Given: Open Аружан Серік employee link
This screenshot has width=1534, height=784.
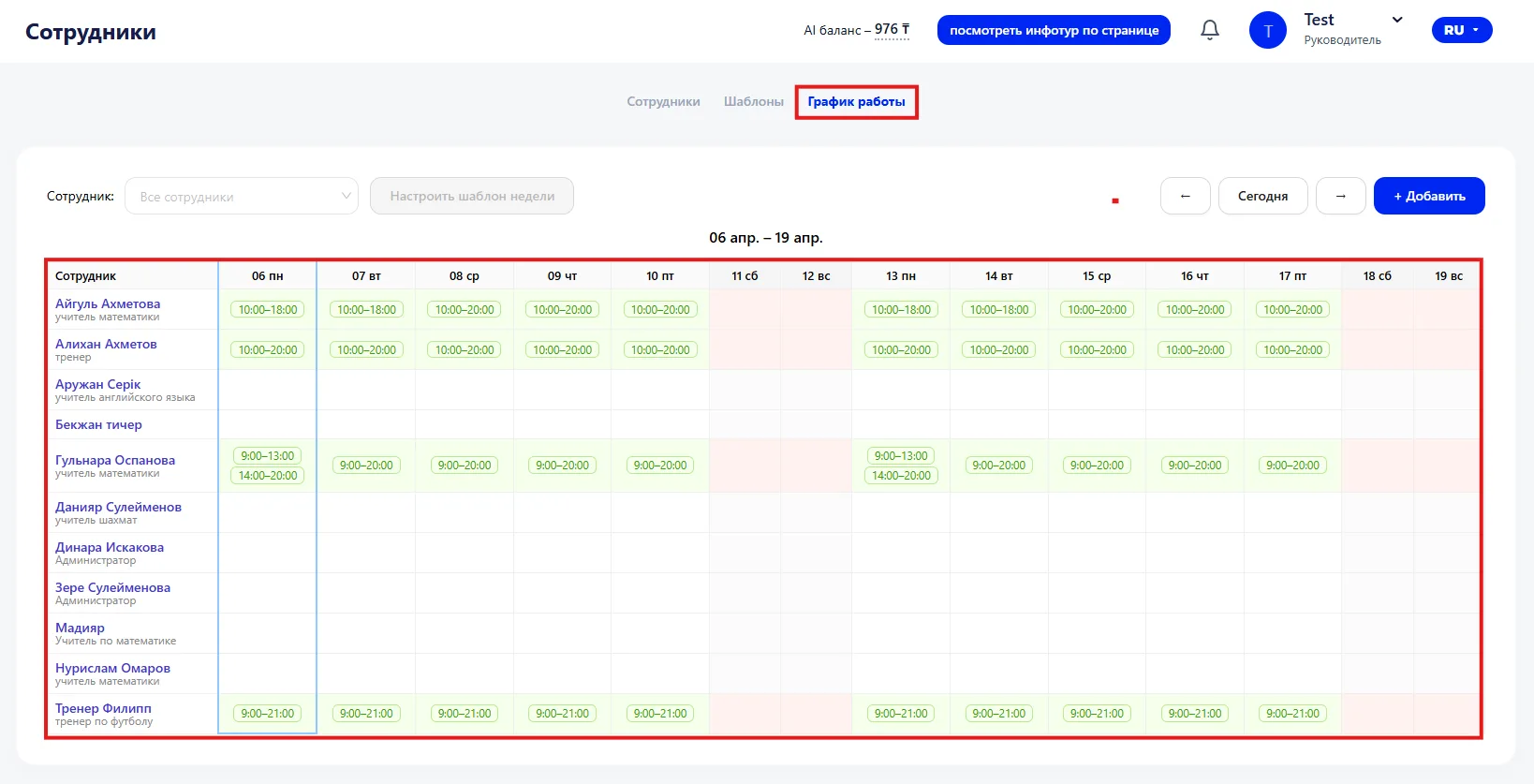Looking at the screenshot, I should 97,384.
